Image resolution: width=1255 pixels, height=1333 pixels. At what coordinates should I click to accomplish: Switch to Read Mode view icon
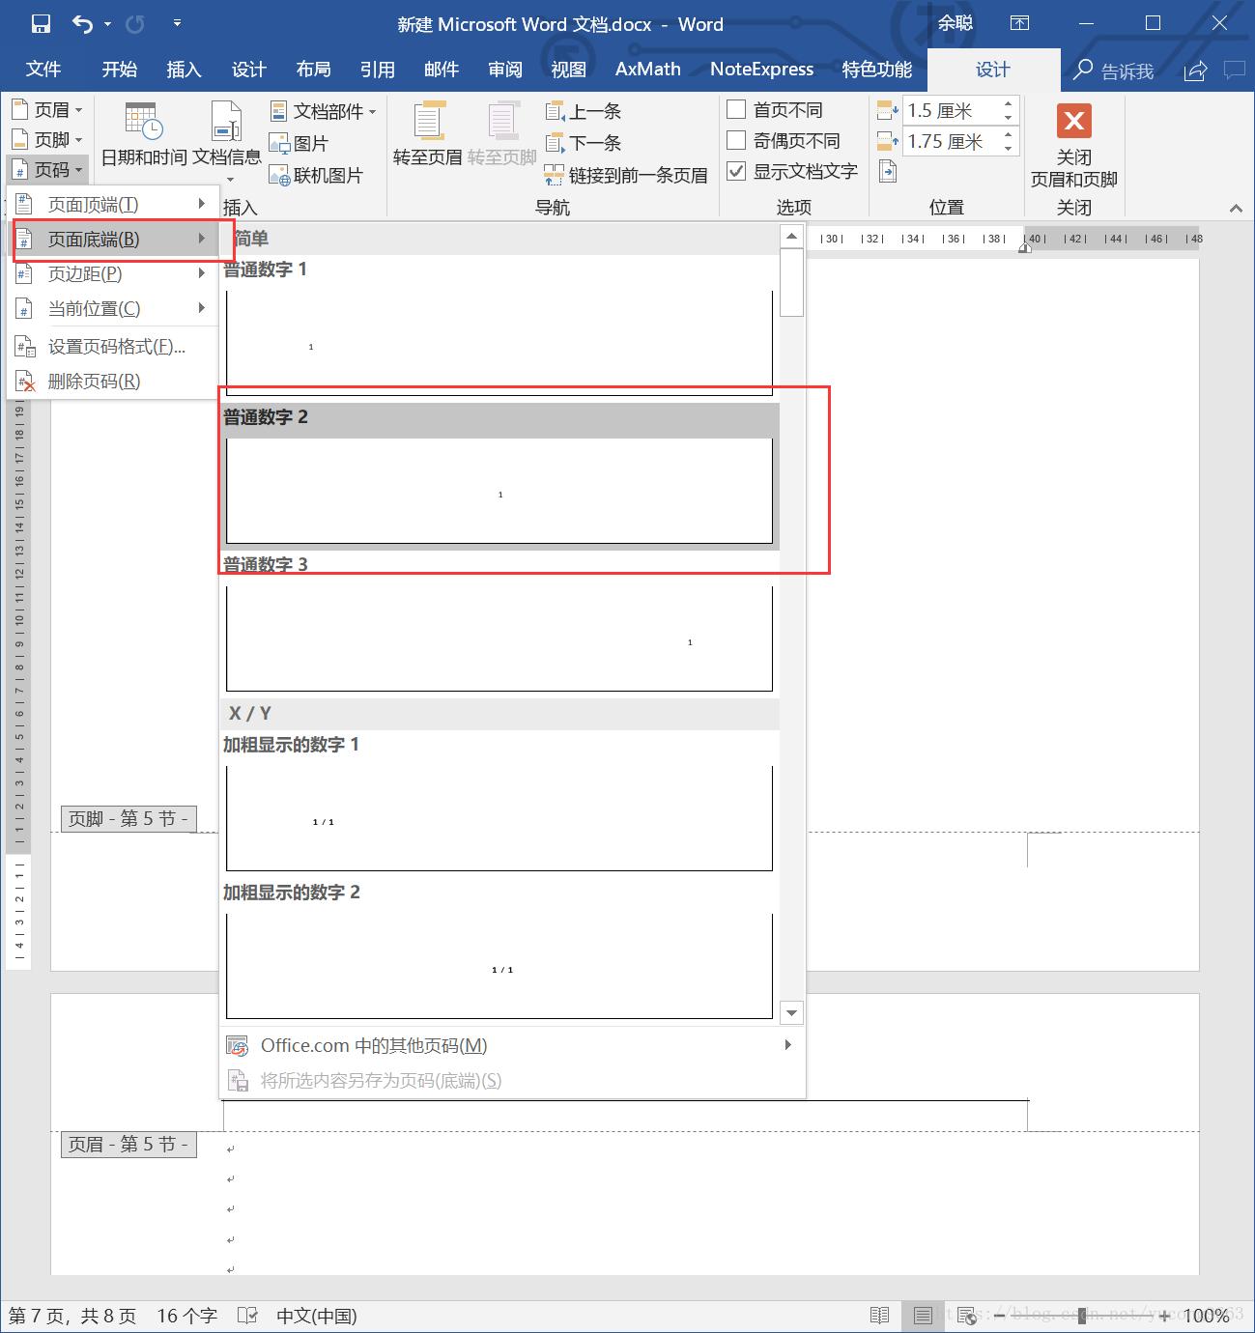point(879,1316)
